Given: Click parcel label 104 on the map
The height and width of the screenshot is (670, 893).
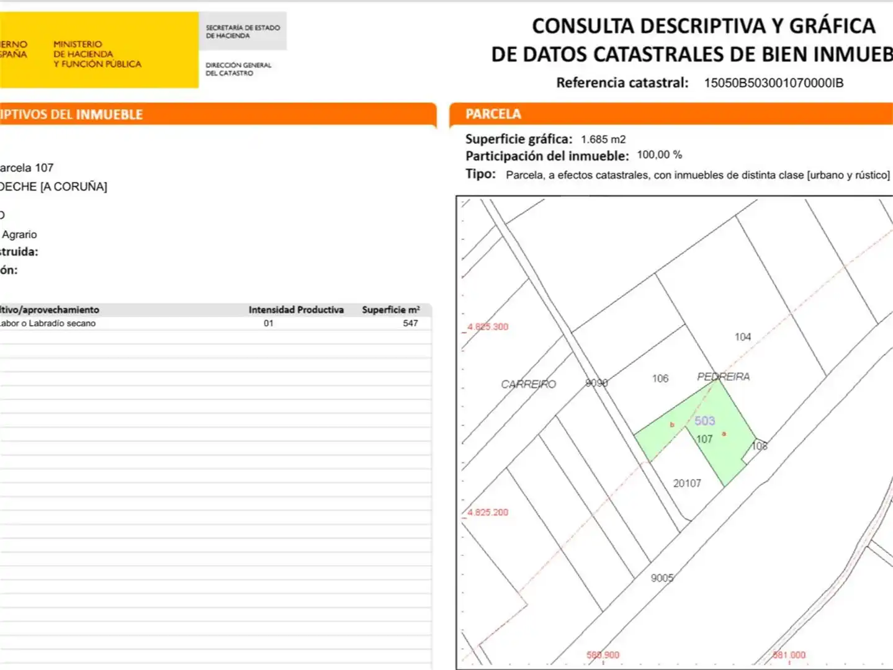Looking at the screenshot, I should click(743, 337).
